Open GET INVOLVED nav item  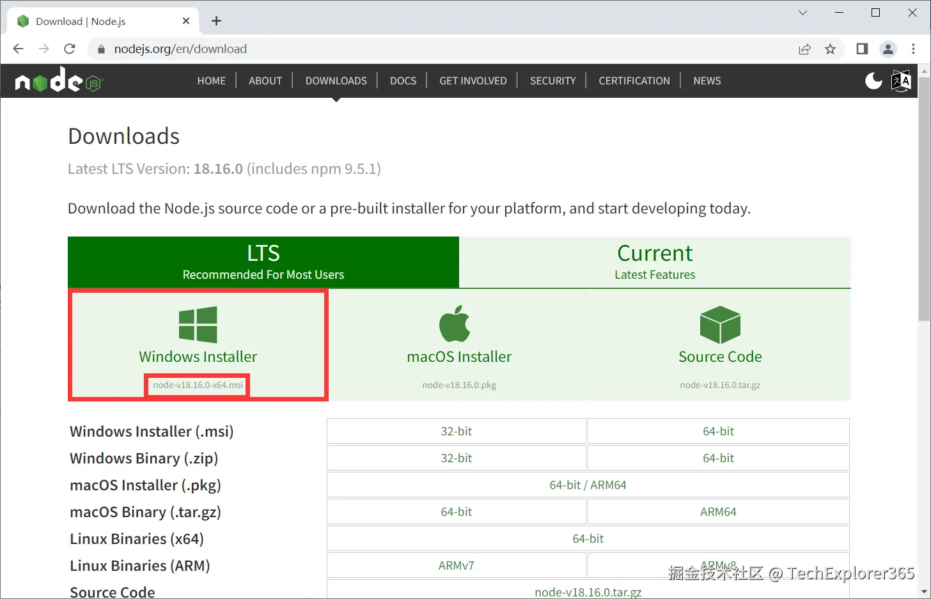473,81
